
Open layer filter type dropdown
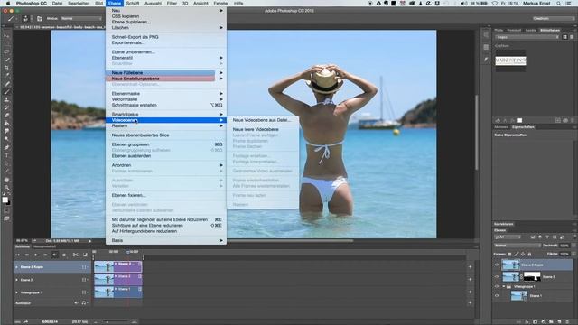coord(508,237)
